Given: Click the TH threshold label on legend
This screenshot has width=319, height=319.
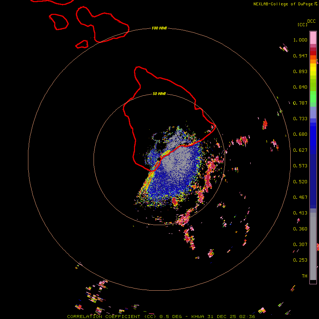Looking at the screenshot, I should [x=304, y=276].
